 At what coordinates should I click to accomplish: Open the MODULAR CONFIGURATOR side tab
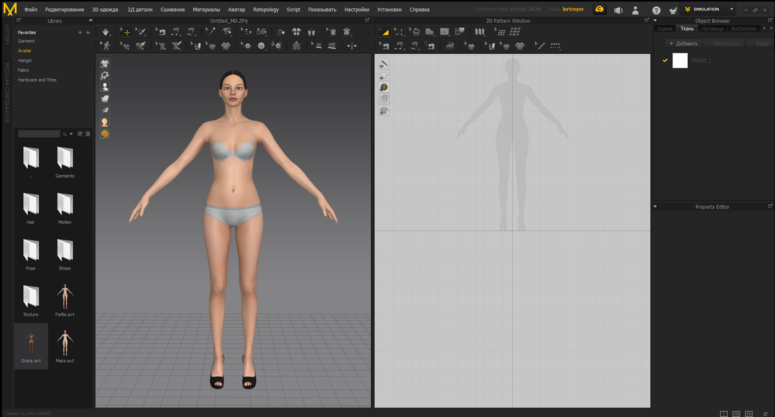coord(7,92)
